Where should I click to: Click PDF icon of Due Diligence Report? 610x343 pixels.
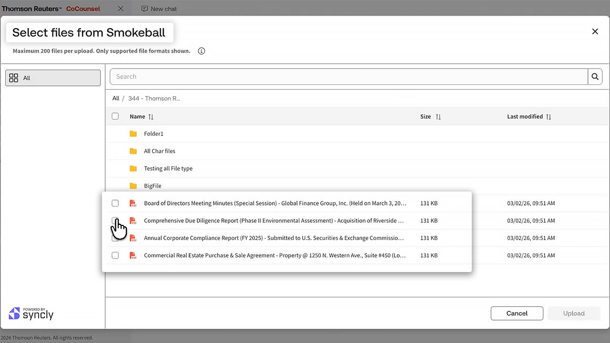tap(133, 221)
